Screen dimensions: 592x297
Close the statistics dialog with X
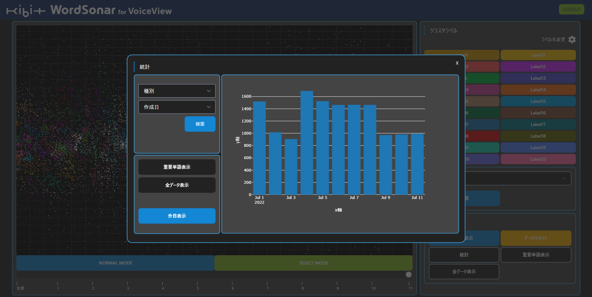point(457,63)
